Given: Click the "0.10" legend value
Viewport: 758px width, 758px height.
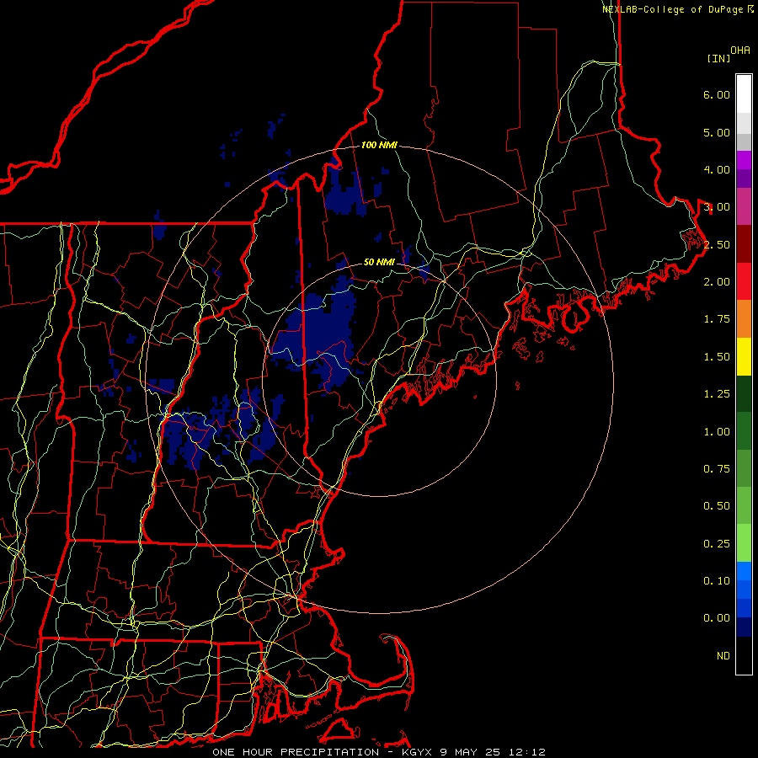Looking at the screenshot, I should 717,581.
